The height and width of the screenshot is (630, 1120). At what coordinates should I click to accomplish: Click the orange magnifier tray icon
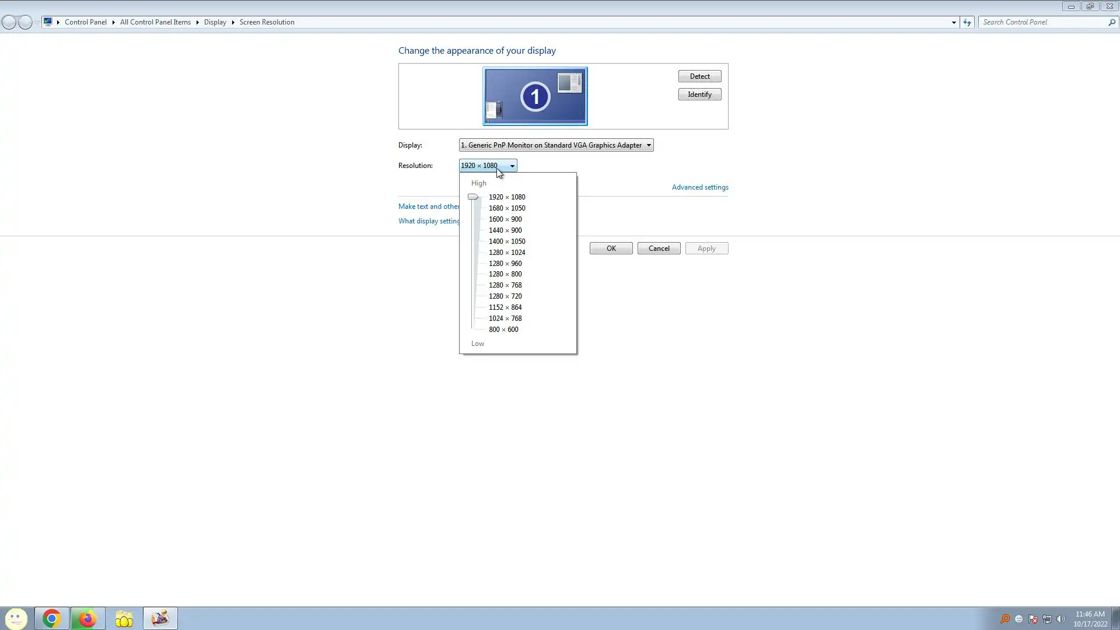(1005, 619)
